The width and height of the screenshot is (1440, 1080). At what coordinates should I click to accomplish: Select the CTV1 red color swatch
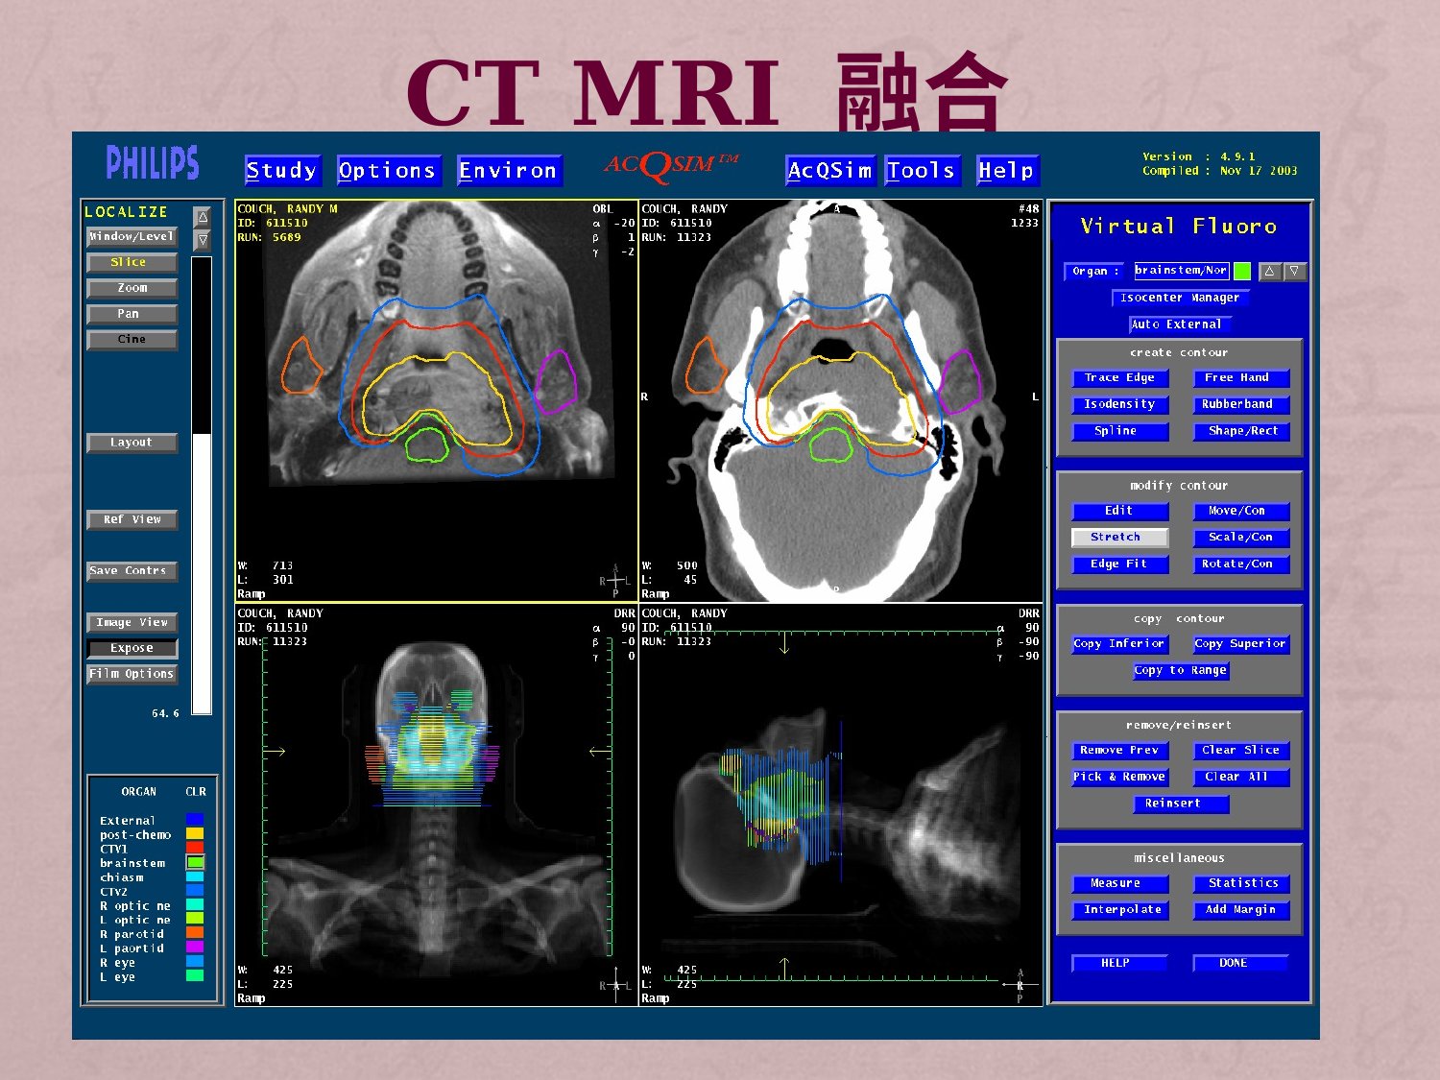click(195, 849)
